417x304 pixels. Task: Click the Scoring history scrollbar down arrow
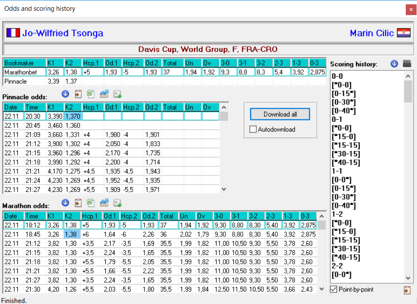(408, 278)
